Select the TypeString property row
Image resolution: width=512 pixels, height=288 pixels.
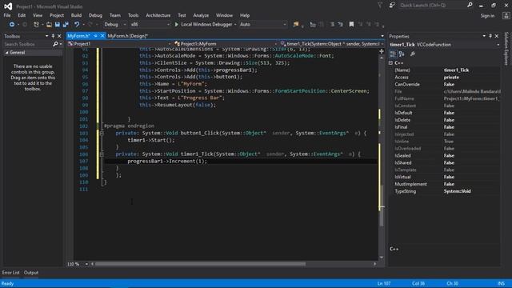445,191
